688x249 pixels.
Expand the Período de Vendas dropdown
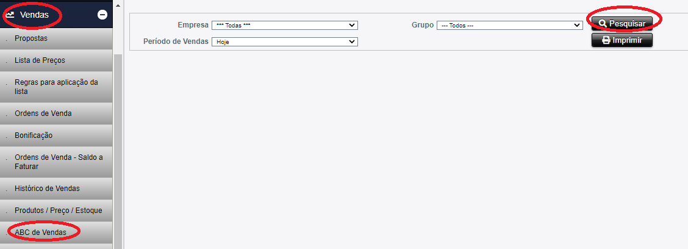click(x=284, y=41)
